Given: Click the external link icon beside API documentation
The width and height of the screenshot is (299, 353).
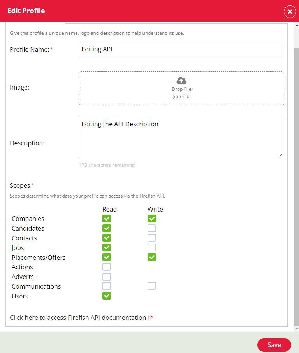Looking at the screenshot, I should 151,318.
